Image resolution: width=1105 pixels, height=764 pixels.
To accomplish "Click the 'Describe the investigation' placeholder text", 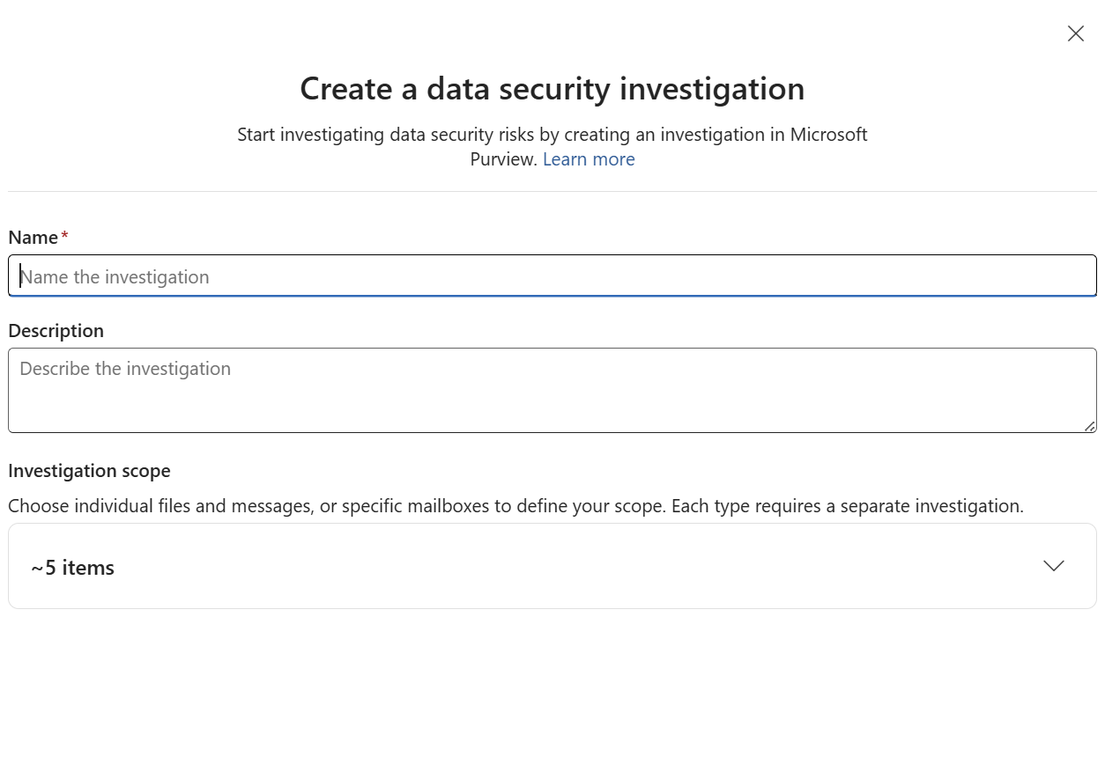I will [x=125, y=369].
